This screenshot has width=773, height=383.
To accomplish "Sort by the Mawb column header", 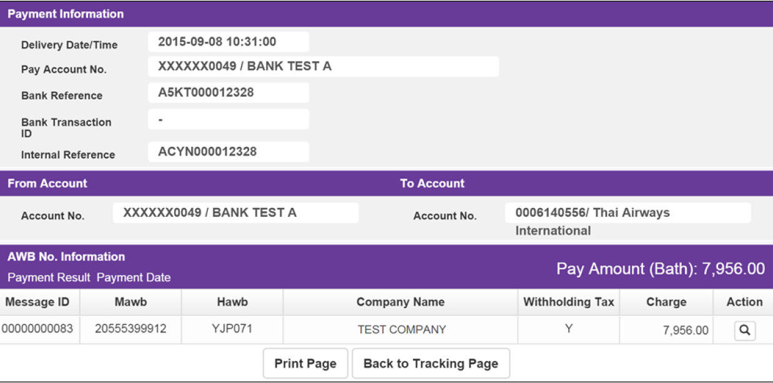I will click(x=130, y=302).
